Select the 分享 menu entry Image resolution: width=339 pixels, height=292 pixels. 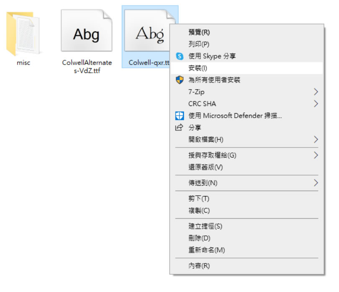[x=247, y=127]
